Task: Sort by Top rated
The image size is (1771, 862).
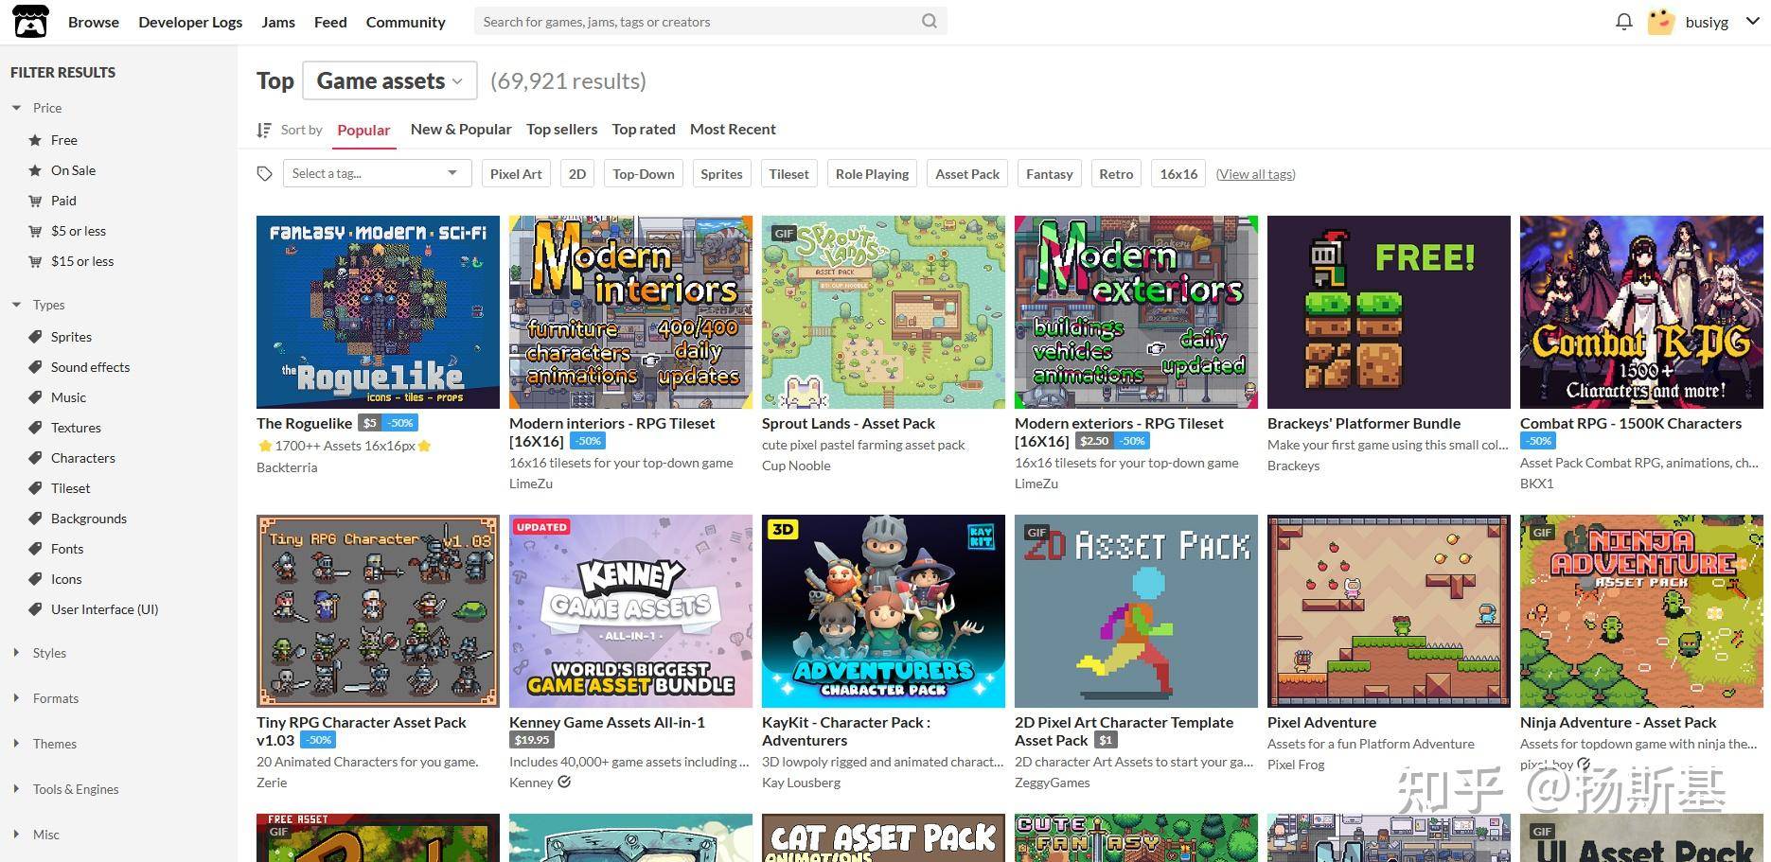Action: (644, 129)
